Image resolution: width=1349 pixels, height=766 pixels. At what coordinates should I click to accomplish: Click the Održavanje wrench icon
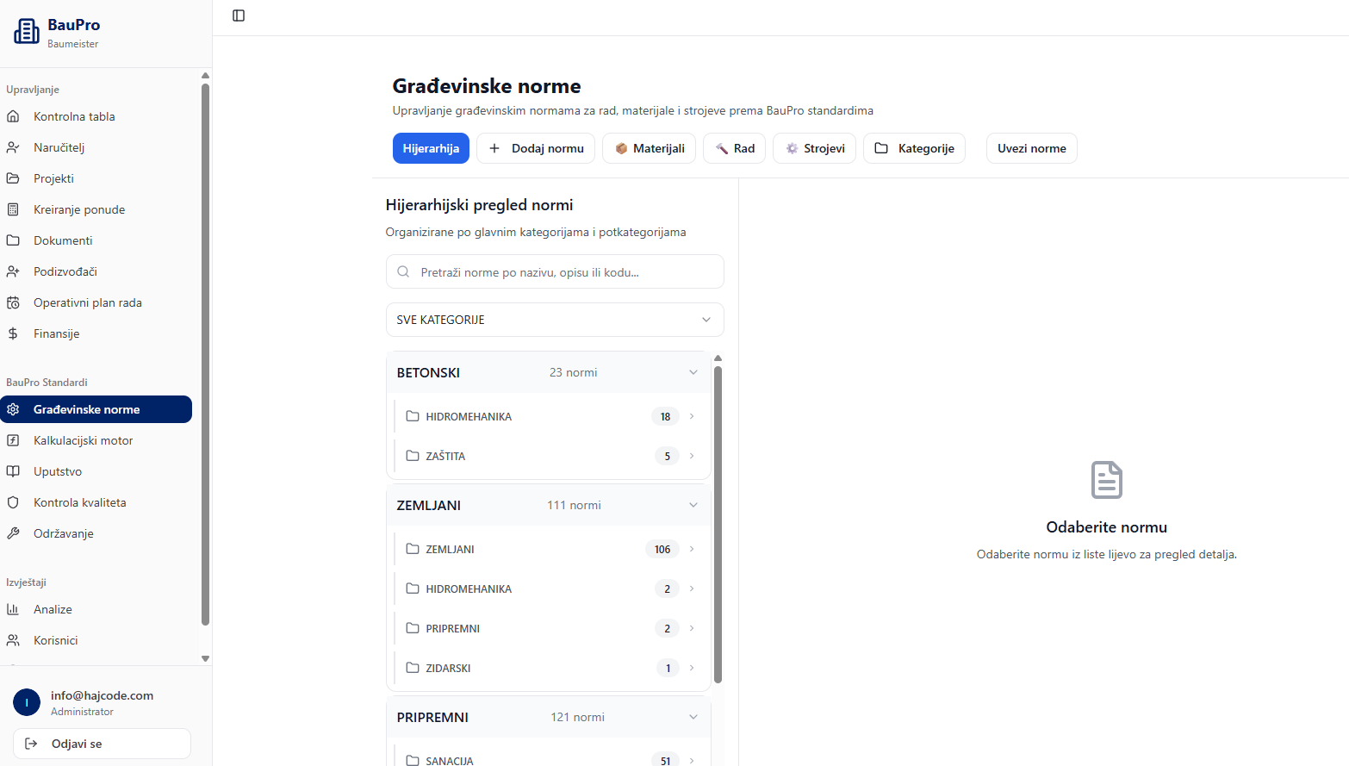(x=13, y=533)
